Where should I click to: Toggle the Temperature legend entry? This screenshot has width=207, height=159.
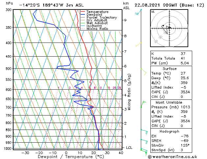(x=98, y=12)
